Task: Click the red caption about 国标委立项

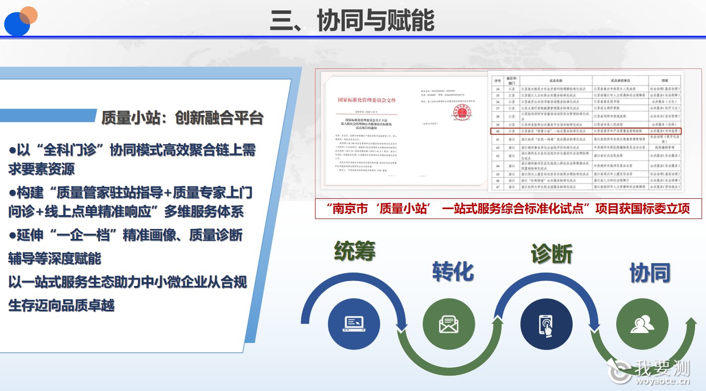Action: [x=509, y=209]
